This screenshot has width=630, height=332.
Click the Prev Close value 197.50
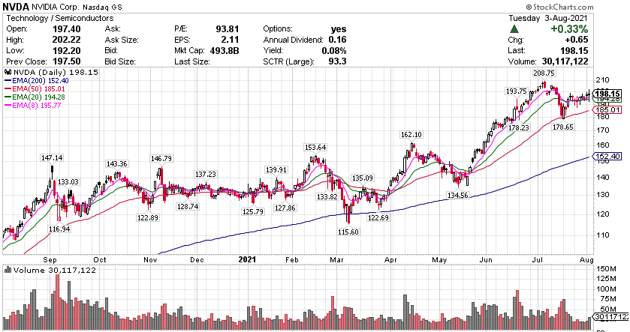[x=67, y=61]
